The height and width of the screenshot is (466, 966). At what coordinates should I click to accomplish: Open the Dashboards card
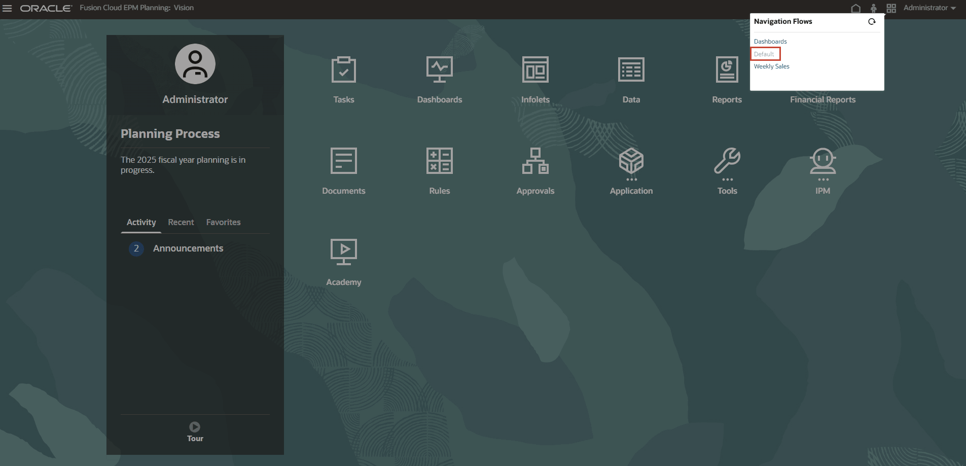pyautogui.click(x=440, y=80)
